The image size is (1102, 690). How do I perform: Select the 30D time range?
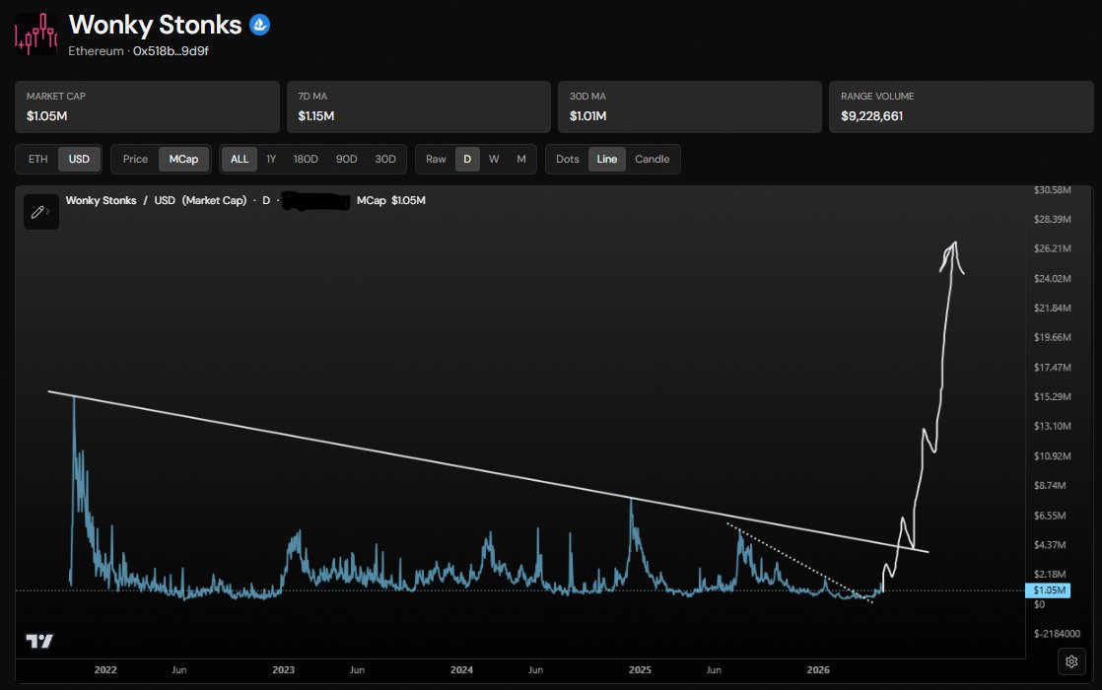point(385,159)
